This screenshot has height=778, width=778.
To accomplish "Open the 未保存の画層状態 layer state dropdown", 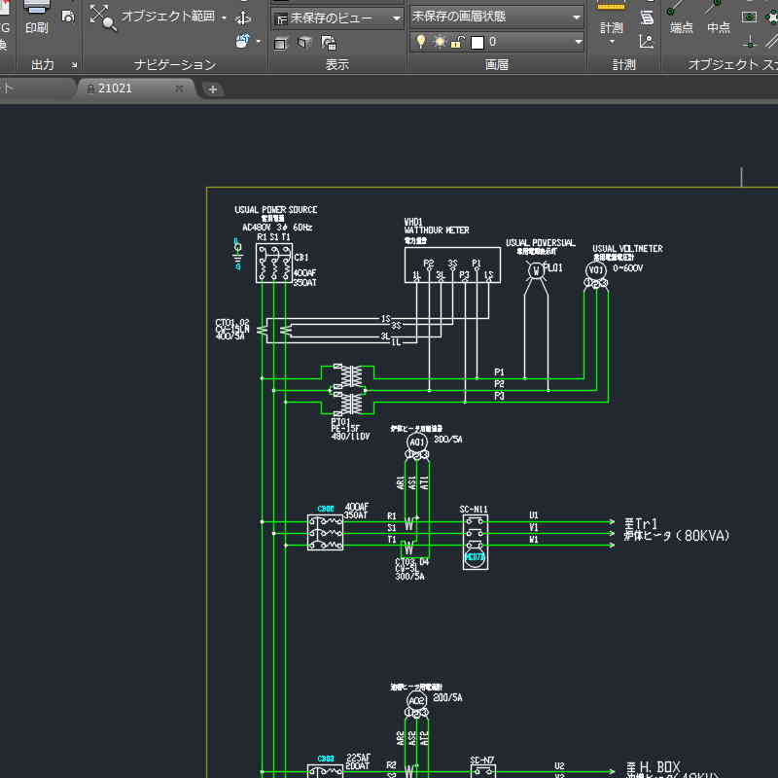I will click(x=497, y=17).
